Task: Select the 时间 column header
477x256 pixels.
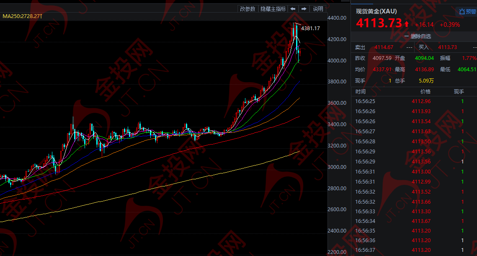Action: (359, 91)
